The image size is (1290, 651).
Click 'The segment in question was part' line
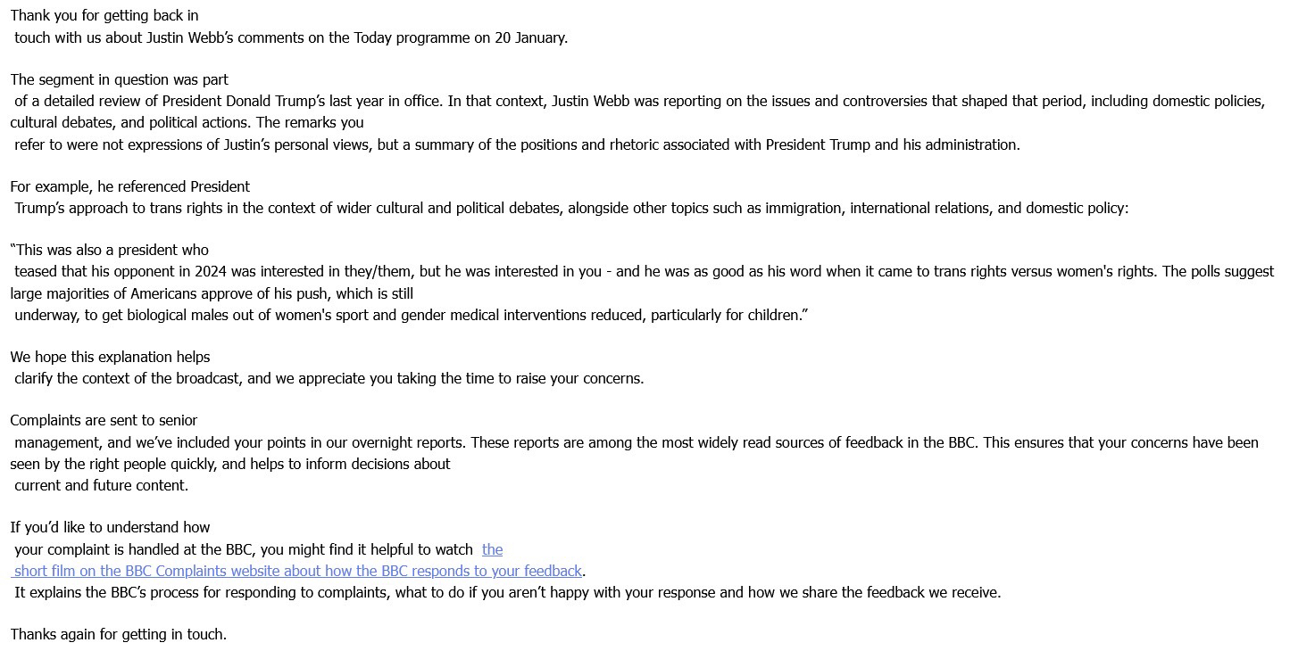click(119, 79)
